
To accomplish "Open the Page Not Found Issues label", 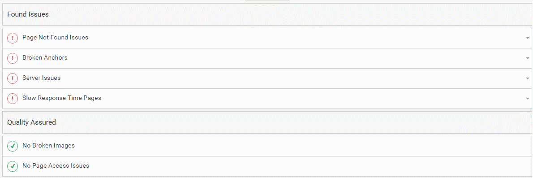I will coord(56,37).
